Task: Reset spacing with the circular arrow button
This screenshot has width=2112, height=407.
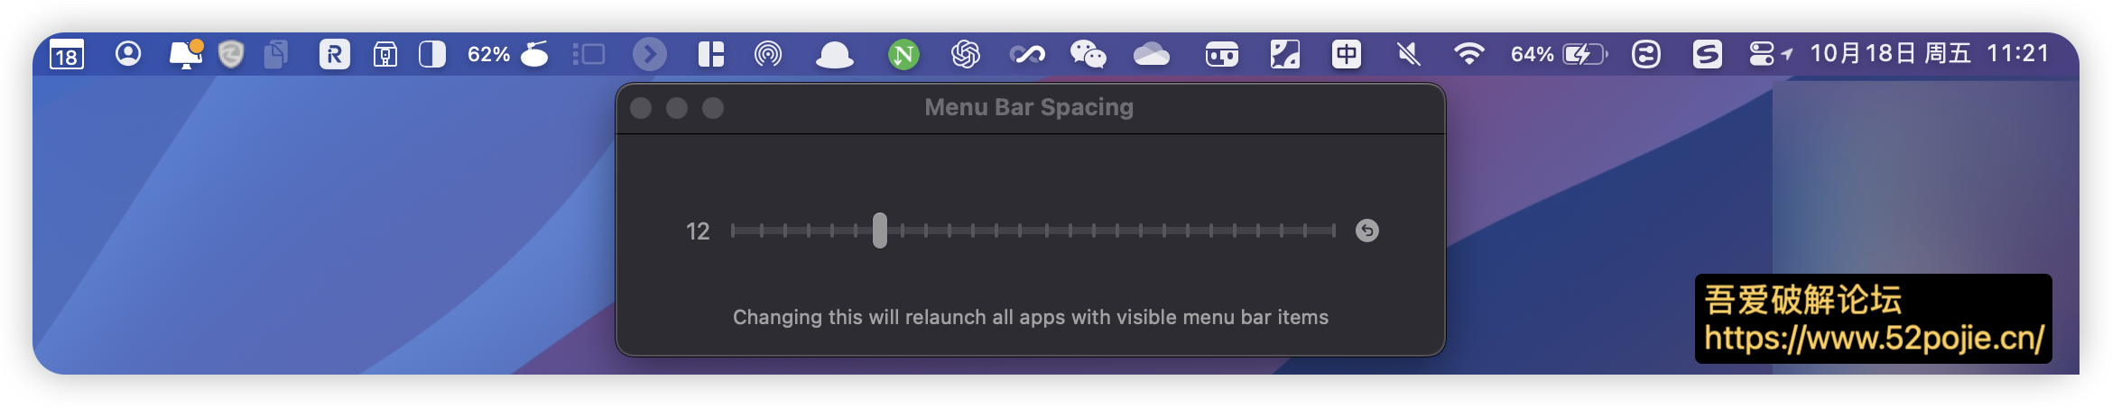Action: pyautogui.click(x=1367, y=231)
